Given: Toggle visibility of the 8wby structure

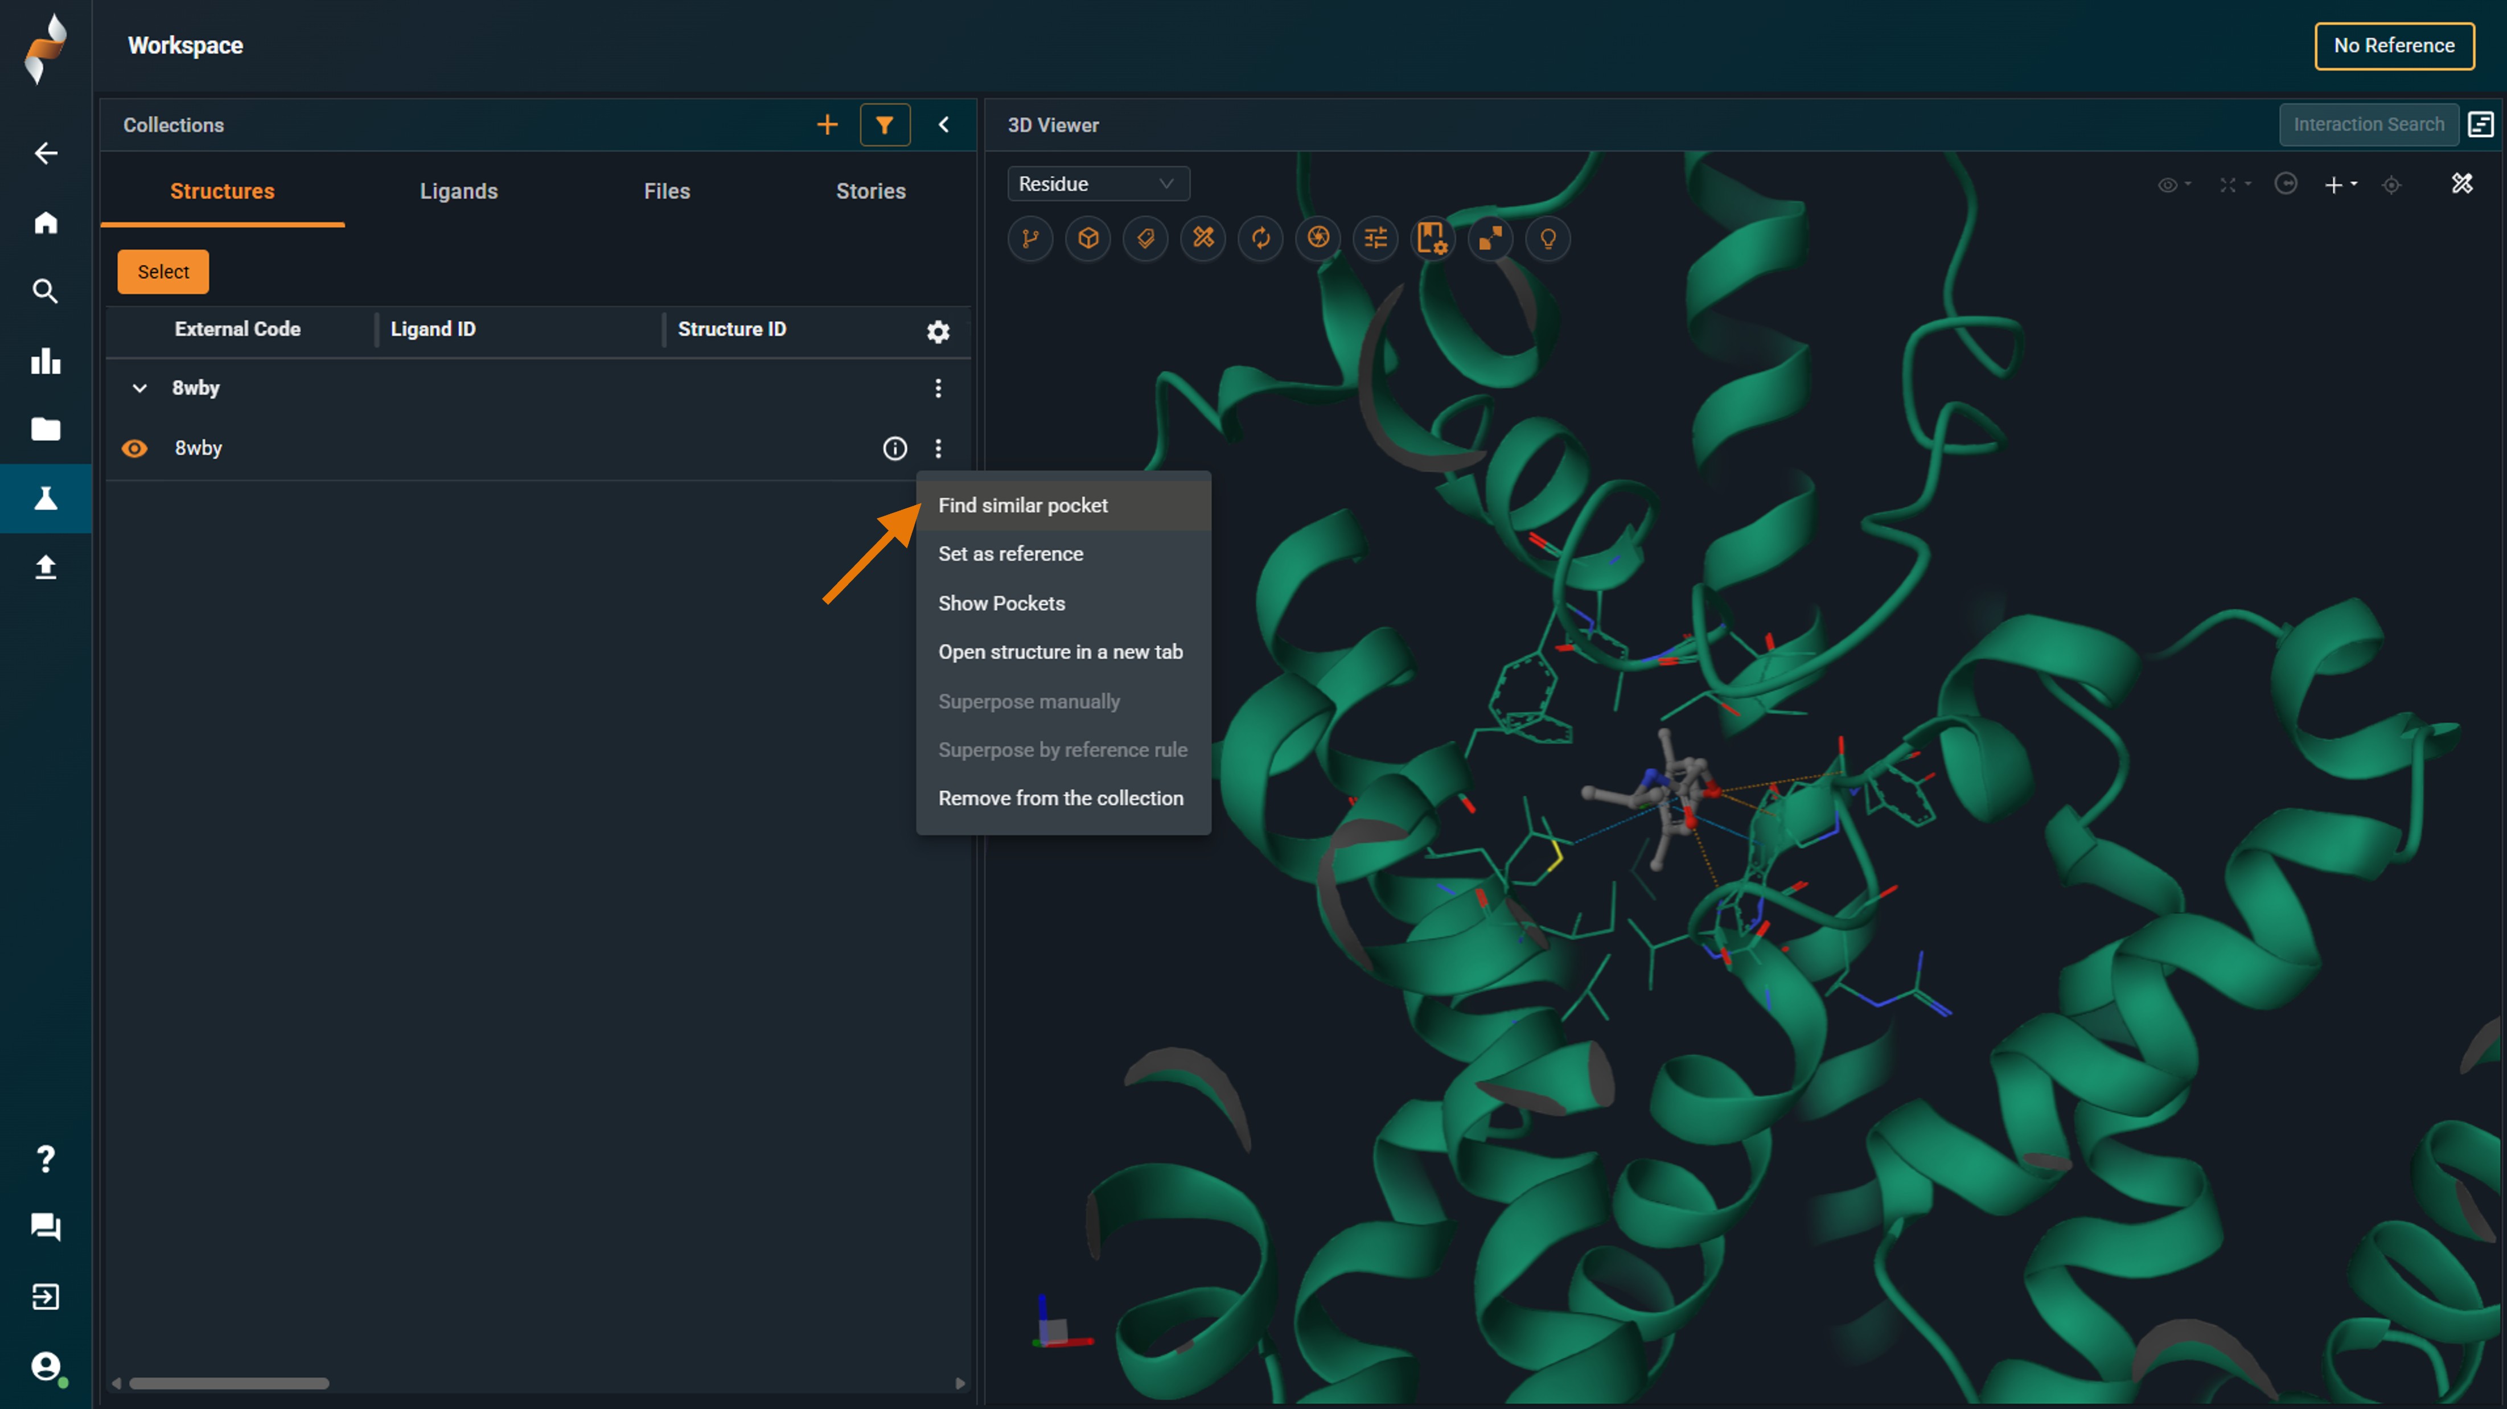Looking at the screenshot, I should [134, 449].
